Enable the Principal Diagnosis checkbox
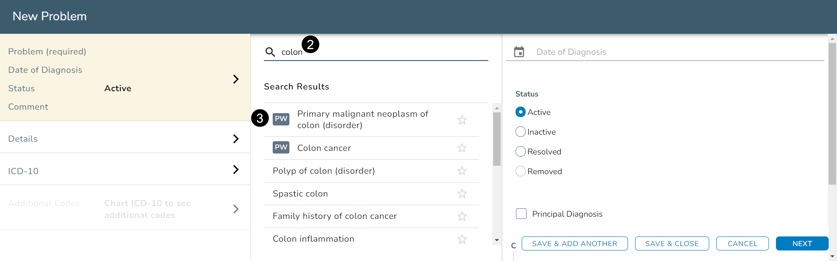This screenshot has height=261, width=837. 521,214
